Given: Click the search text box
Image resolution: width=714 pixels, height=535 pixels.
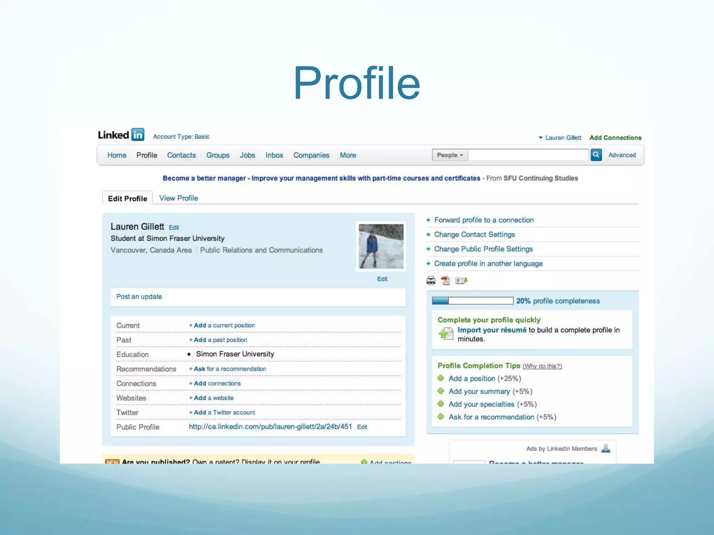Looking at the screenshot, I should [529, 155].
